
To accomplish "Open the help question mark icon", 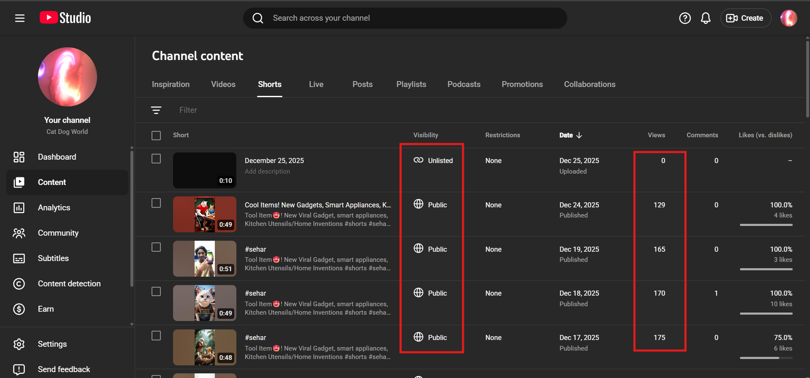I will (685, 18).
